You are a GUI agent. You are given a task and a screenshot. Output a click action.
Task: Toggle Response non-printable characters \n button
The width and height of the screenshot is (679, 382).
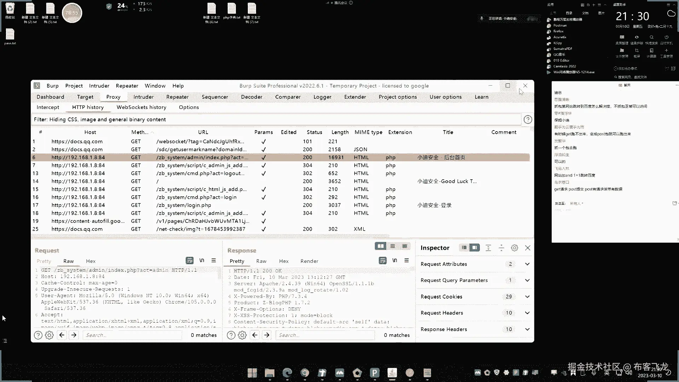[x=395, y=260]
